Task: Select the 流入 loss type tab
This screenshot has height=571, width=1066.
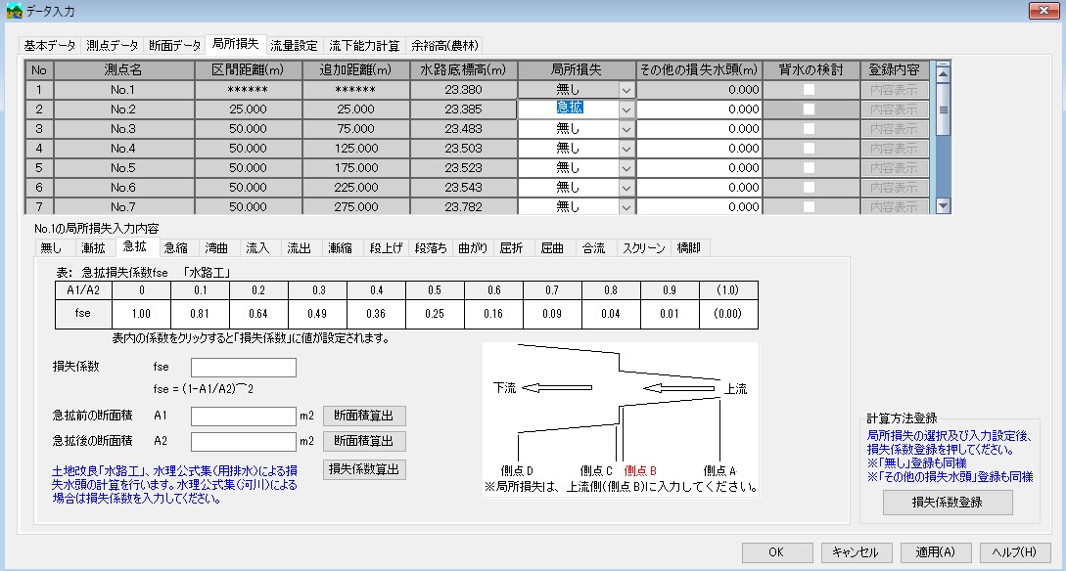Action: [257, 247]
